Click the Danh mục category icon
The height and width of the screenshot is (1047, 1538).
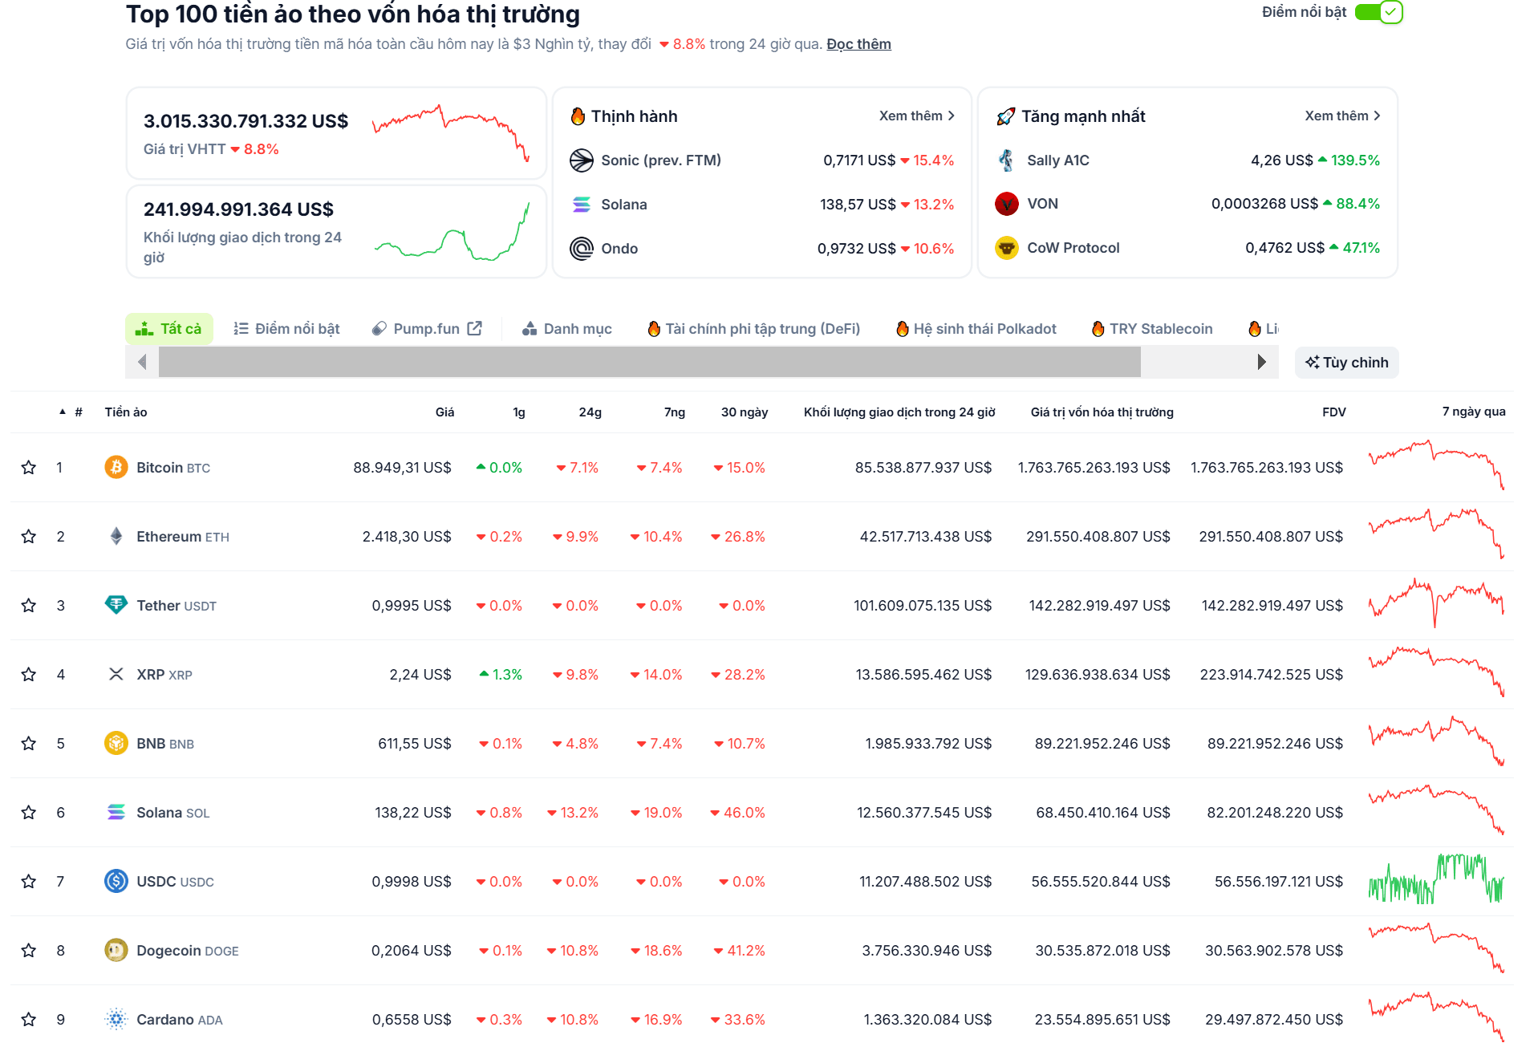click(530, 329)
